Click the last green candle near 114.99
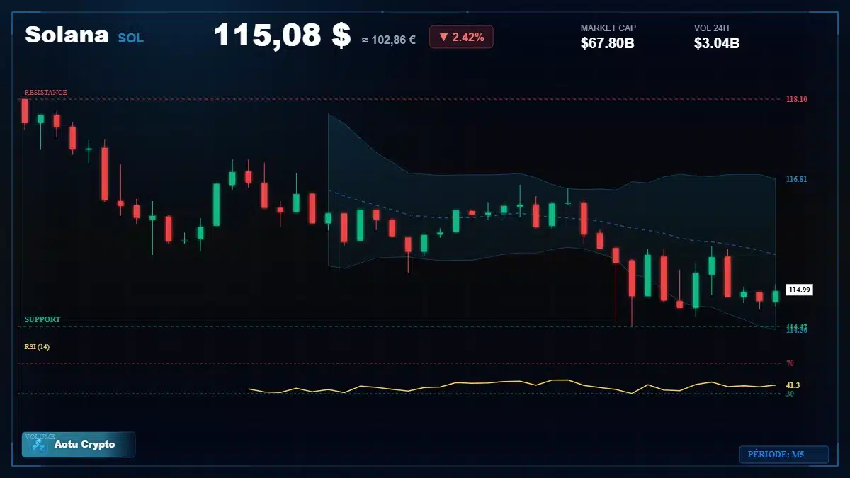 776,296
